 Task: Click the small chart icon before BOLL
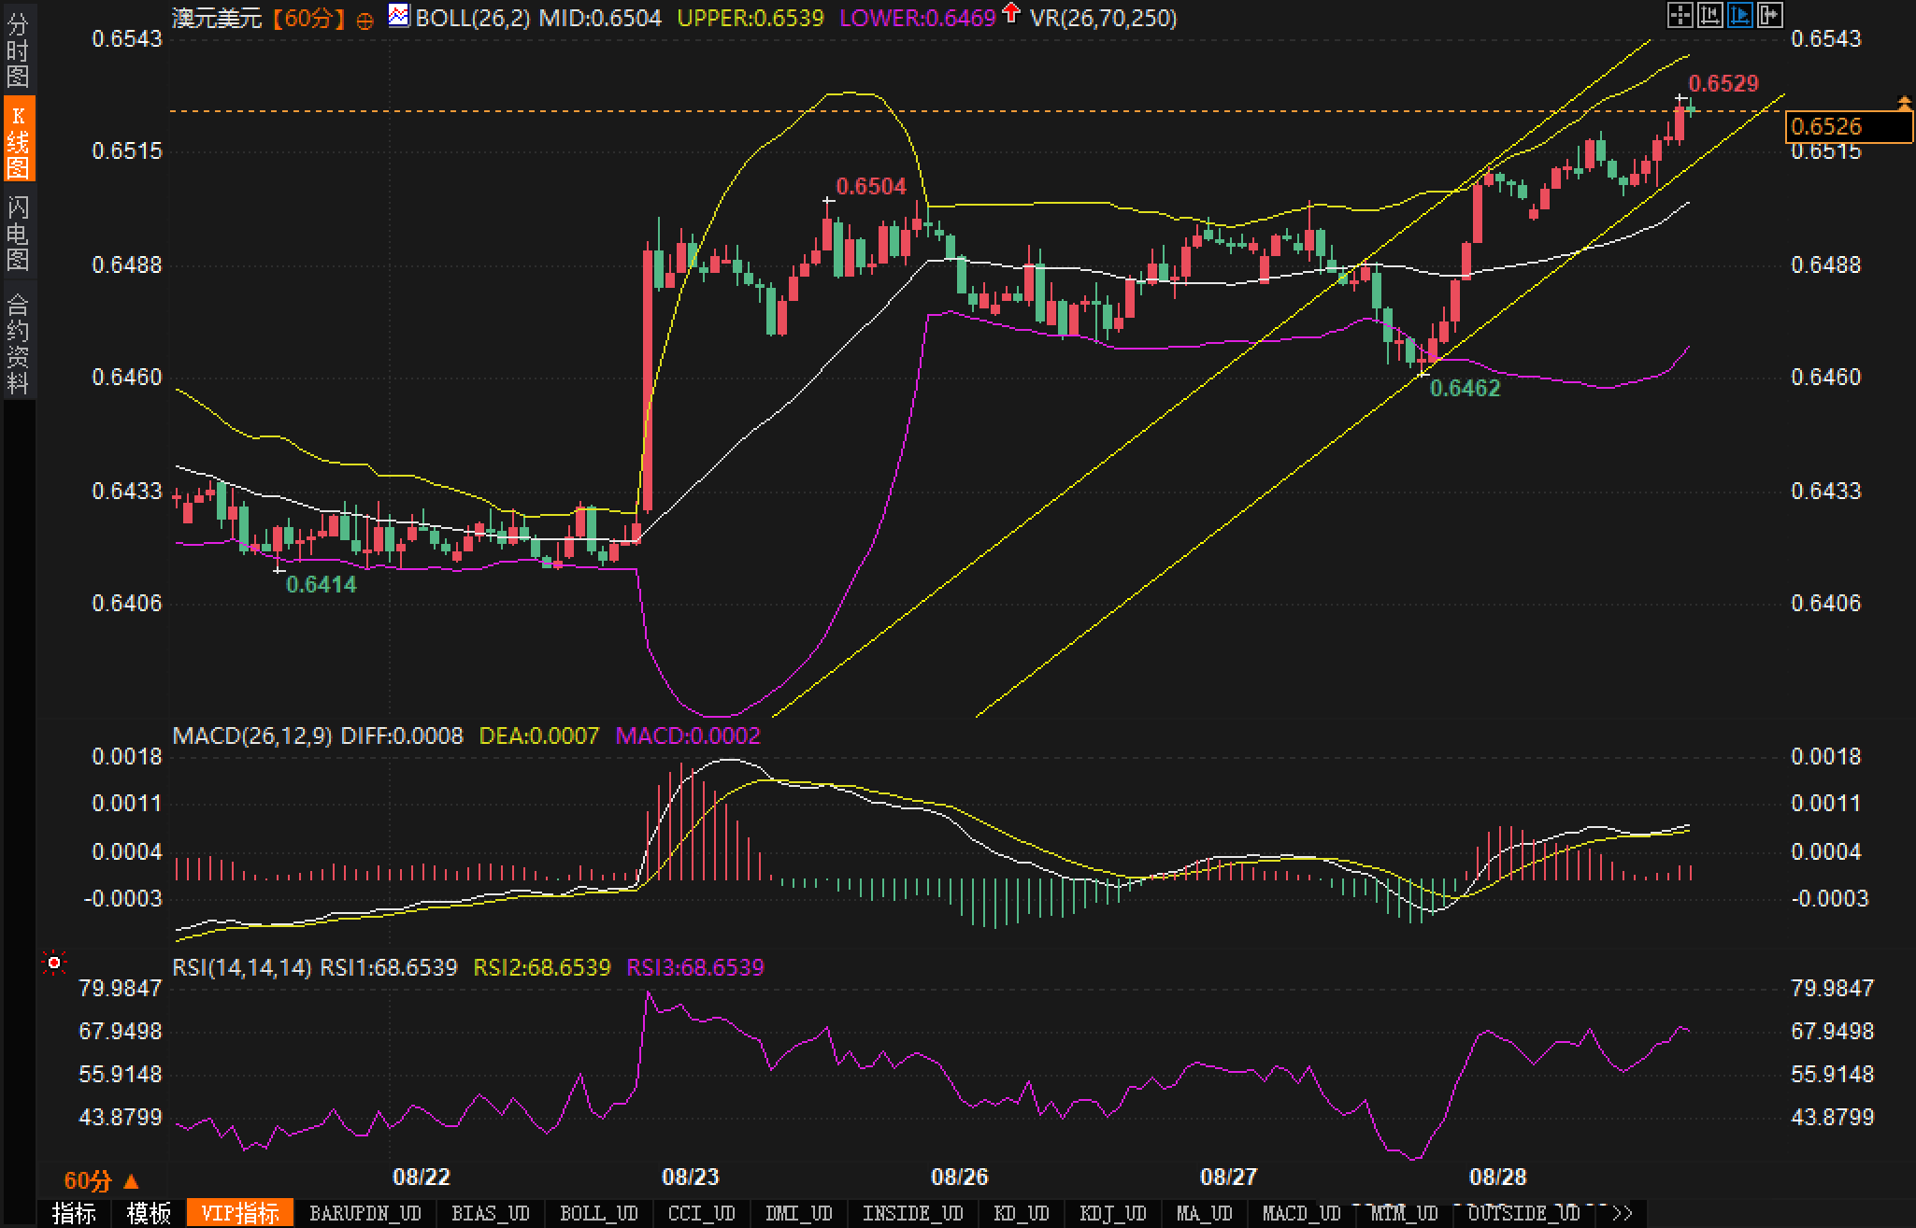[x=399, y=16]
